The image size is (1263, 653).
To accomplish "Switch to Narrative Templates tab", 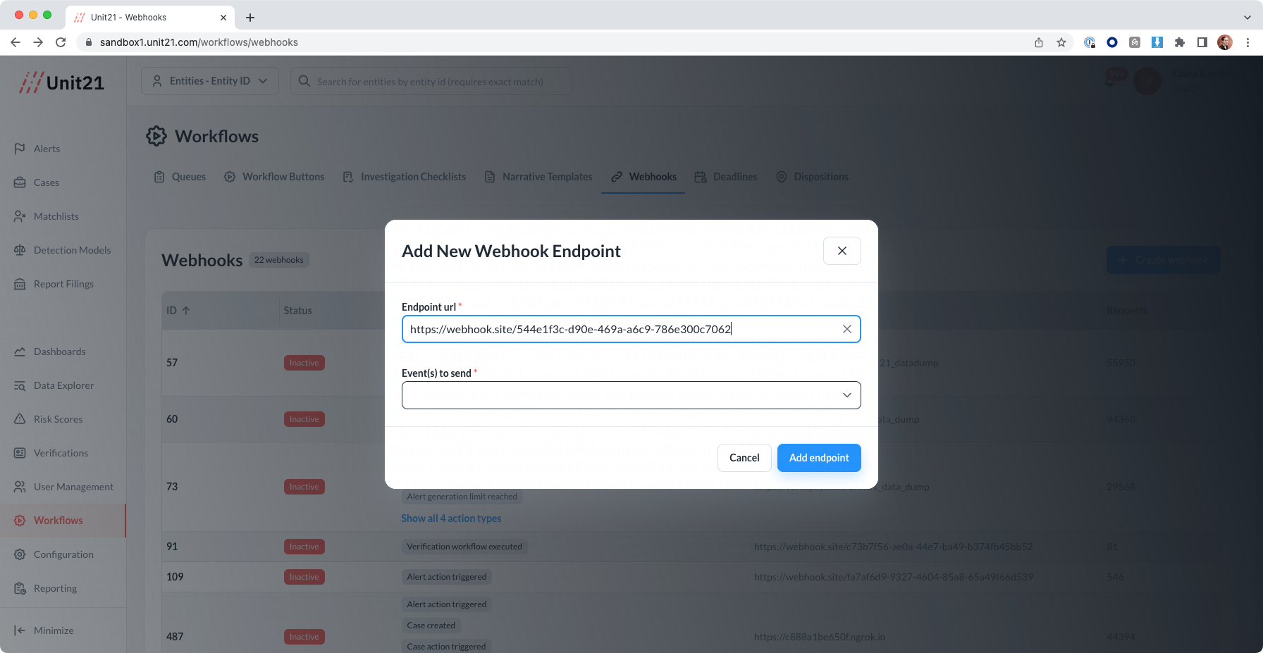I will coord(539,177).
